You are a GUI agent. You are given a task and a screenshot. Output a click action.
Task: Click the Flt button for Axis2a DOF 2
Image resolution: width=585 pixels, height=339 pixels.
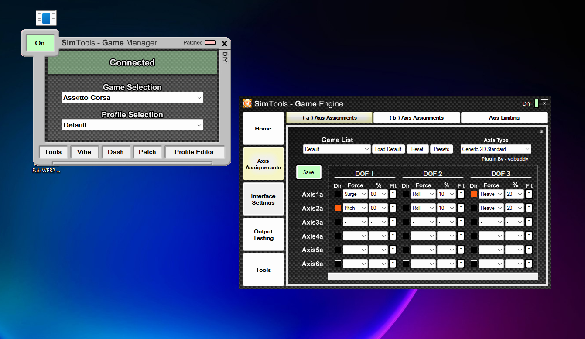coord(461,208)
